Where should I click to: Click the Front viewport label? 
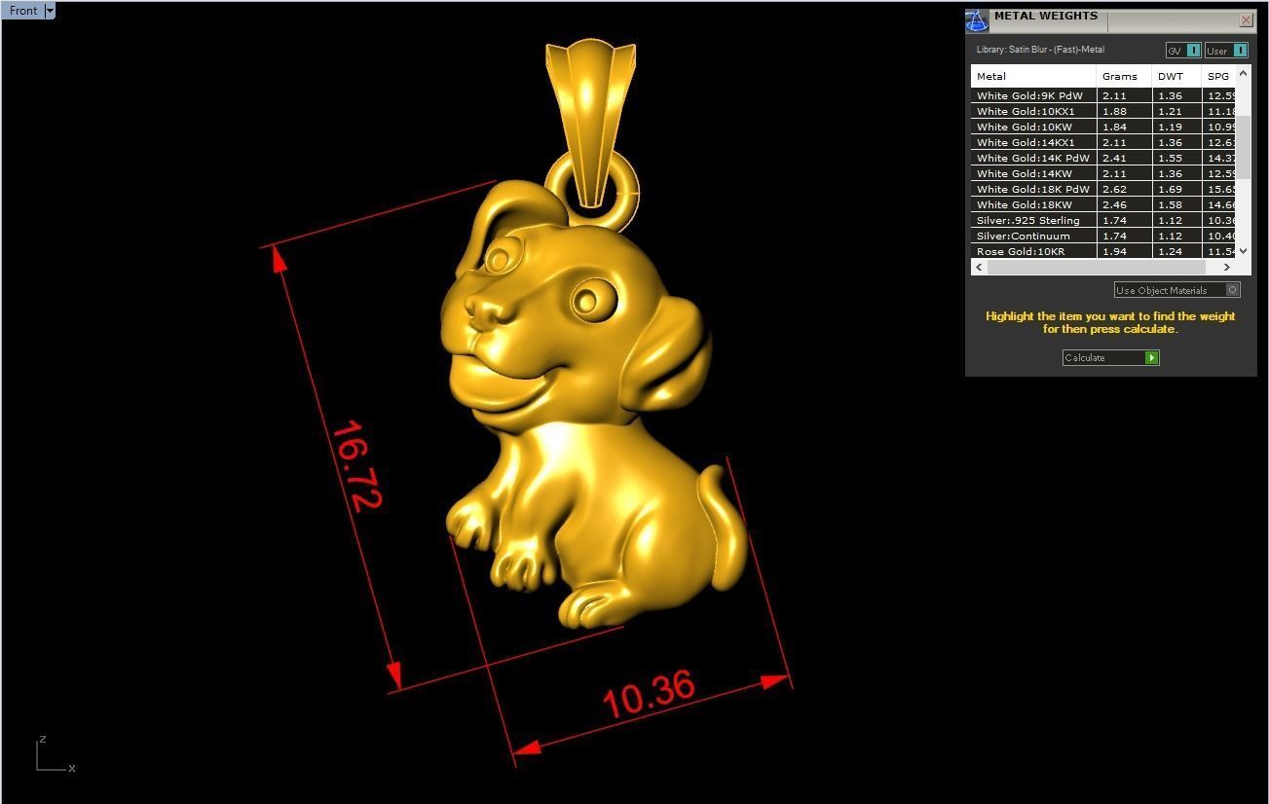[22, 11]
